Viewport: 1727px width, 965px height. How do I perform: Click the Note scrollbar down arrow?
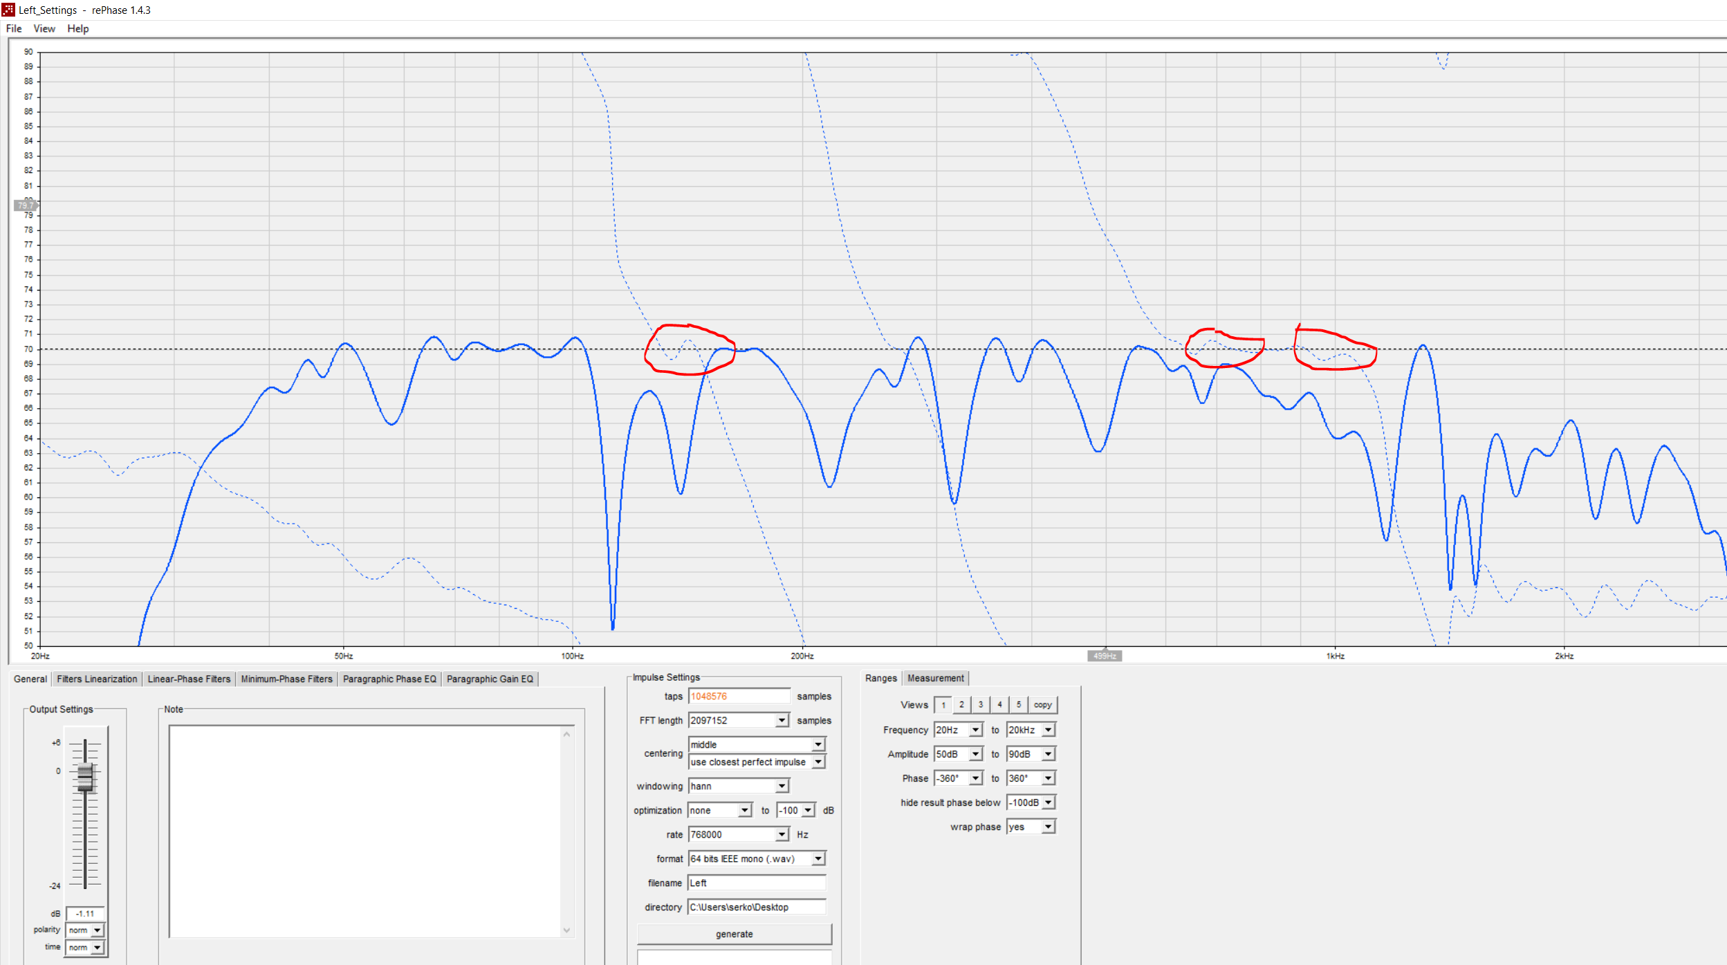point(566,930)
